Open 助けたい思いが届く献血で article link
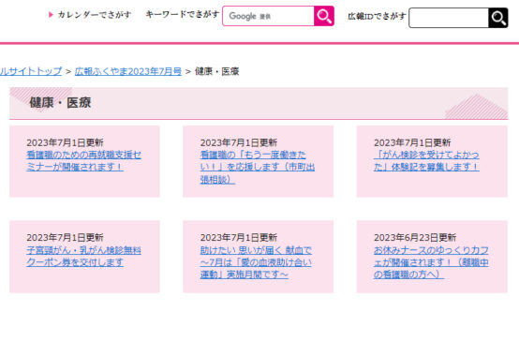The height and width of the screenshot is (356, 519). coord(256,262)
